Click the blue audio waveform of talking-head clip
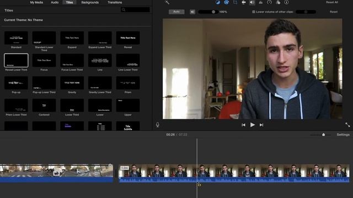The image size is (353, 198). (234, 180)
